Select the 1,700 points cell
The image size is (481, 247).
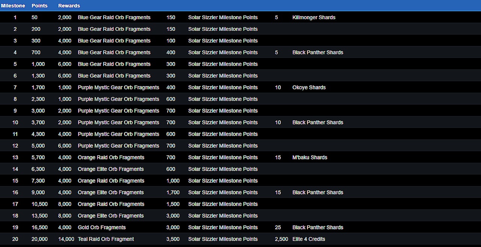pyautogui.click(x=38, y=87)
